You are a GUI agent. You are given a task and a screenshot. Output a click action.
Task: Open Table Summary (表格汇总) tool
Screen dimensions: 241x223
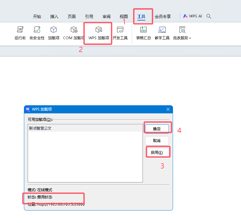click(x=143, y=33)
